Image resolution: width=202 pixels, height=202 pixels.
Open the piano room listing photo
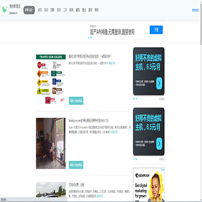click(x=50, y=143)
